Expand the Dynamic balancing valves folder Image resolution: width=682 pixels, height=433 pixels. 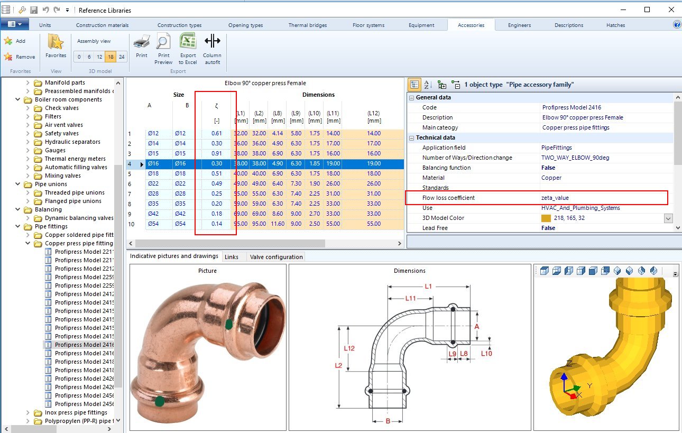29,218
